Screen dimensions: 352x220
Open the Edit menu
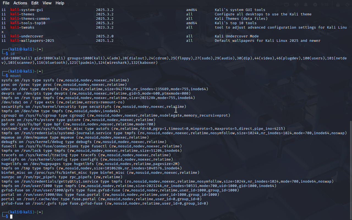[x=35, y=3]
